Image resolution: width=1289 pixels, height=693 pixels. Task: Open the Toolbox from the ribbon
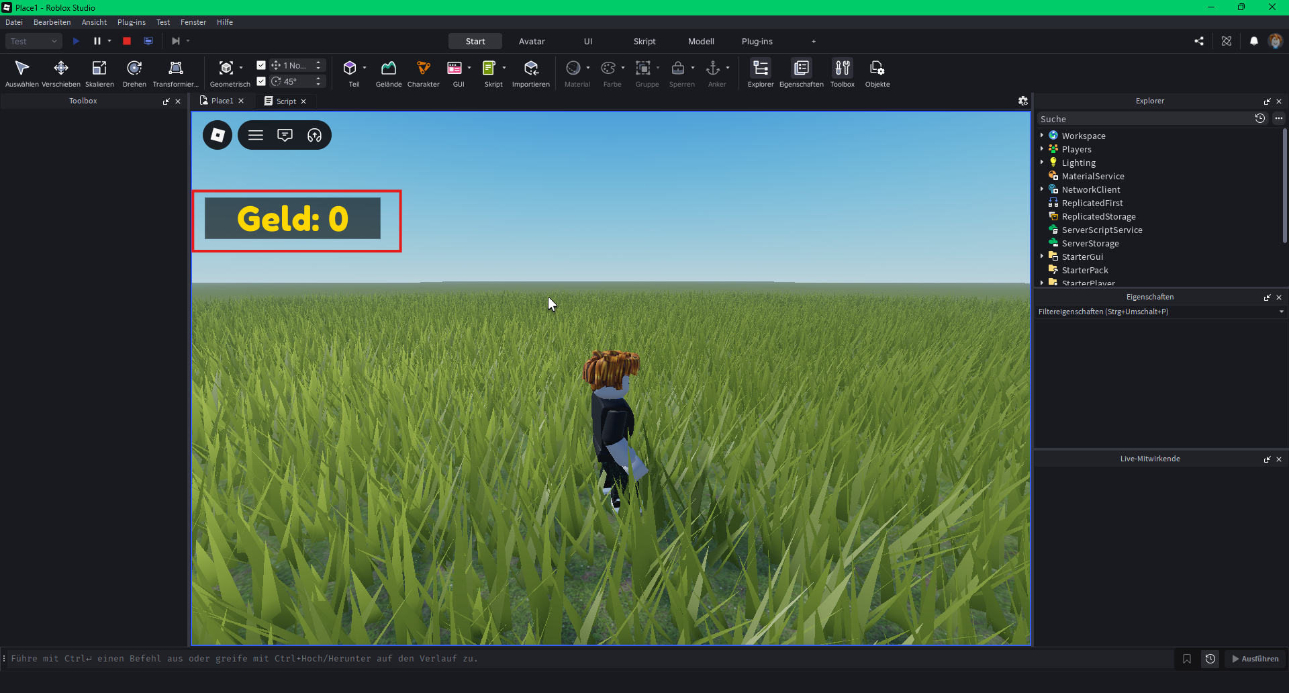[843, 73]
